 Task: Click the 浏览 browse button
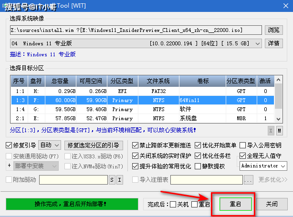pyautogui.click(x=274, y=30)
